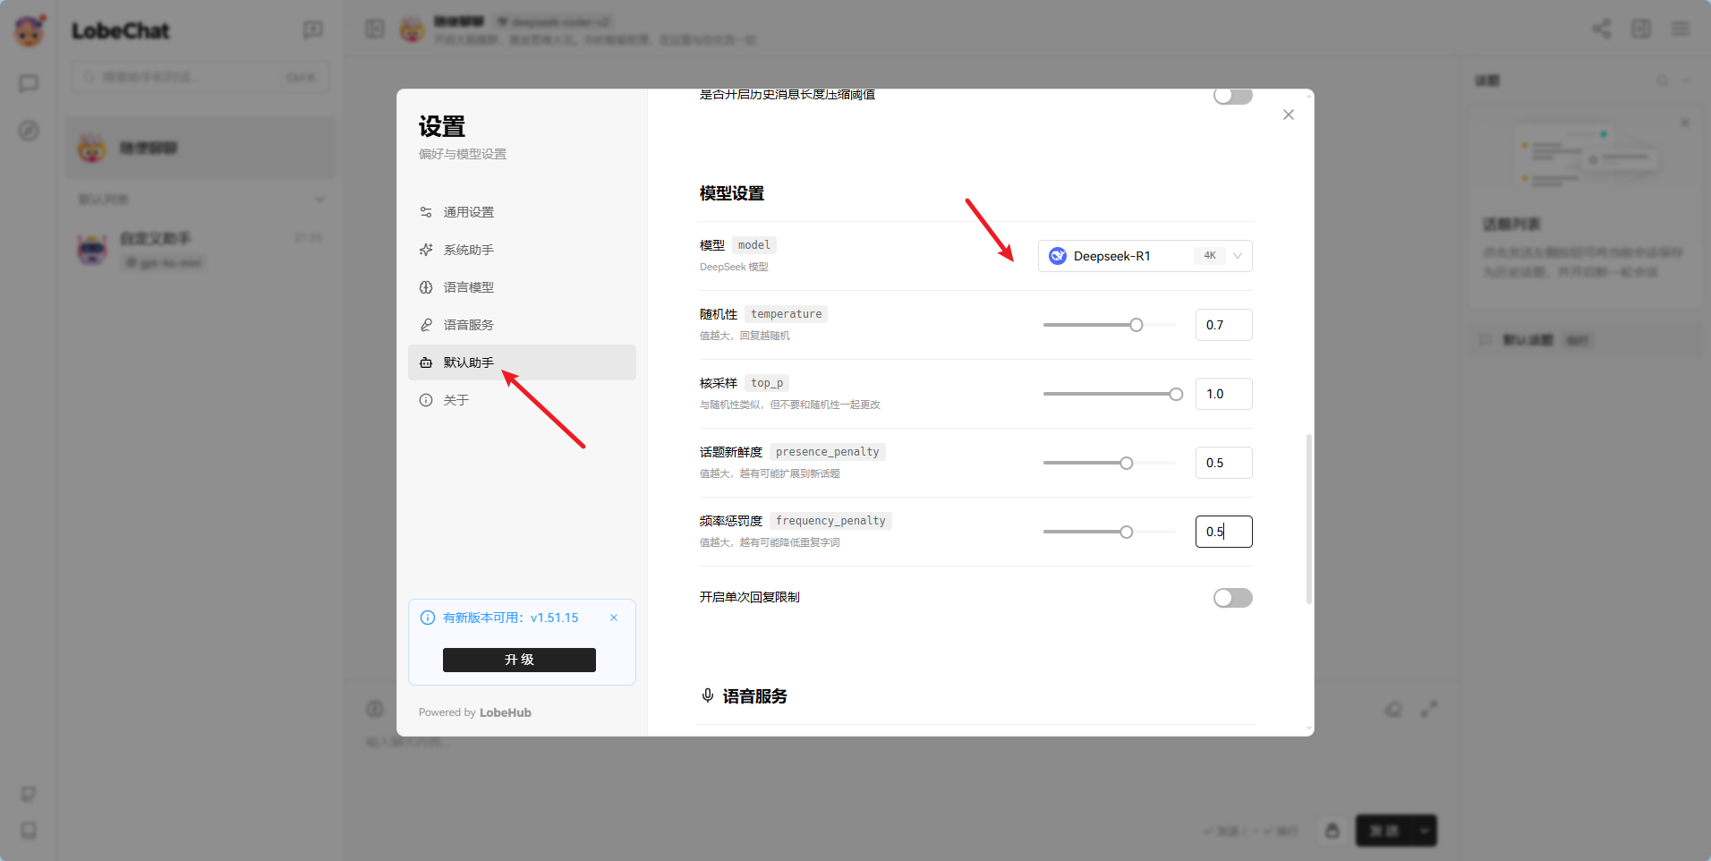1711x861 pixels.
Task: Click the panel layout icon in header
Action: coord(1641,29)
